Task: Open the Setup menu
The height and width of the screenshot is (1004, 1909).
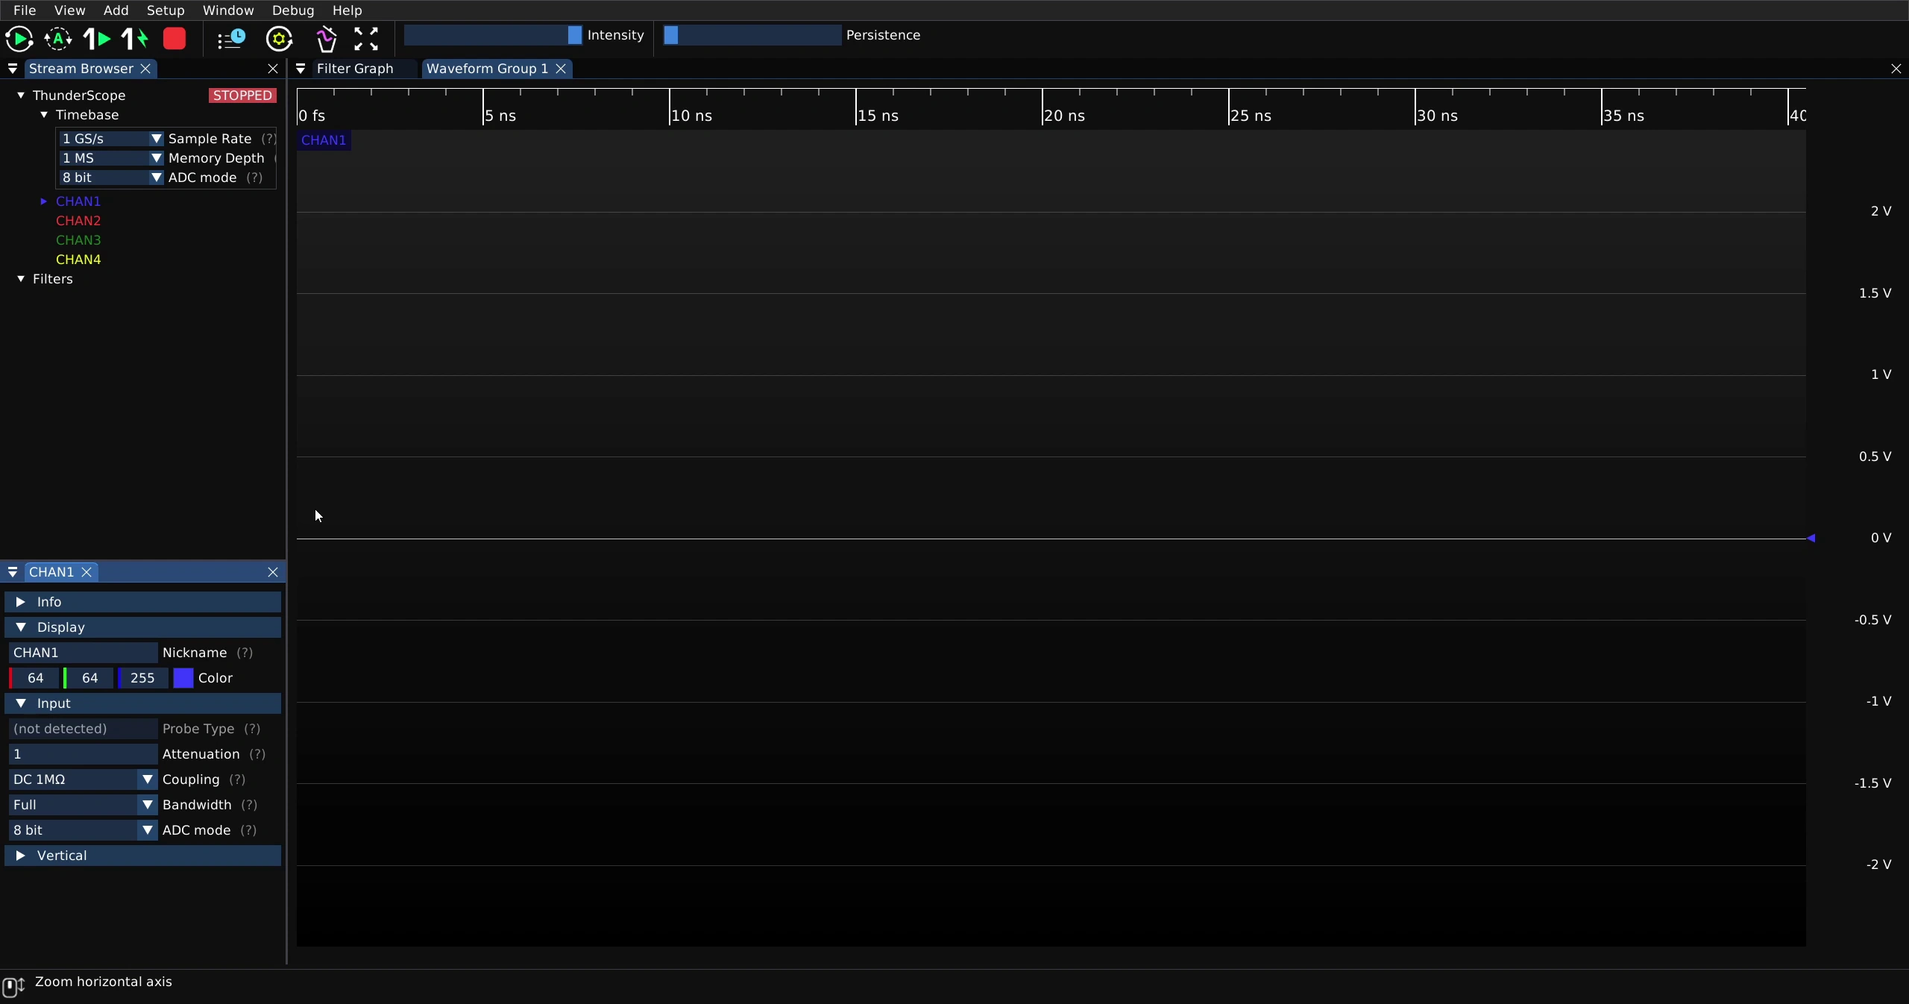Action: [x=166, y=10]
